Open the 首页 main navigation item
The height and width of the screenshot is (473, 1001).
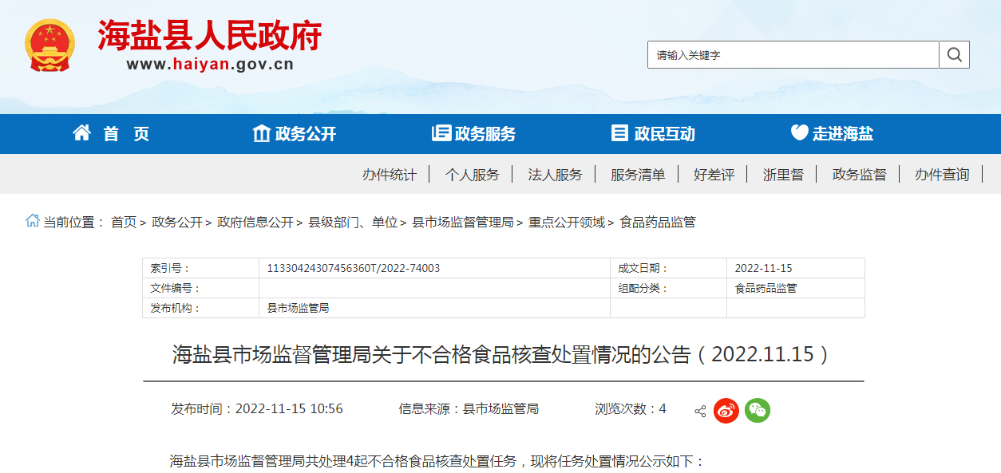[x=126, y=134]
